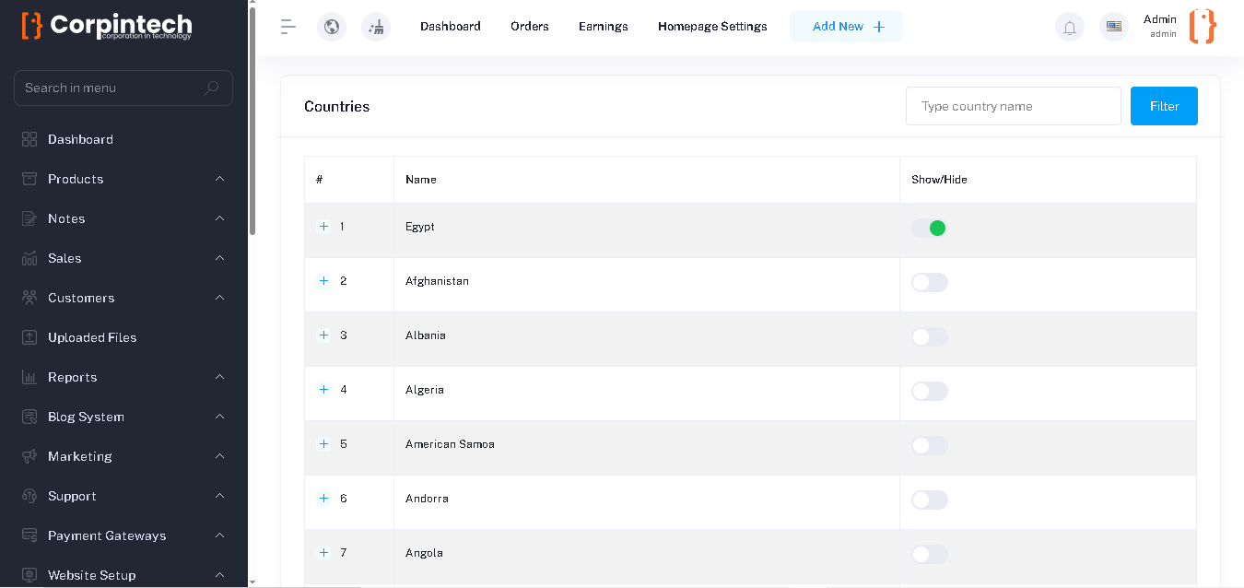The image size is (1244, 588).
Task: Click the Dashboard grid icon in sidebar
Action: tap(29, 139)
